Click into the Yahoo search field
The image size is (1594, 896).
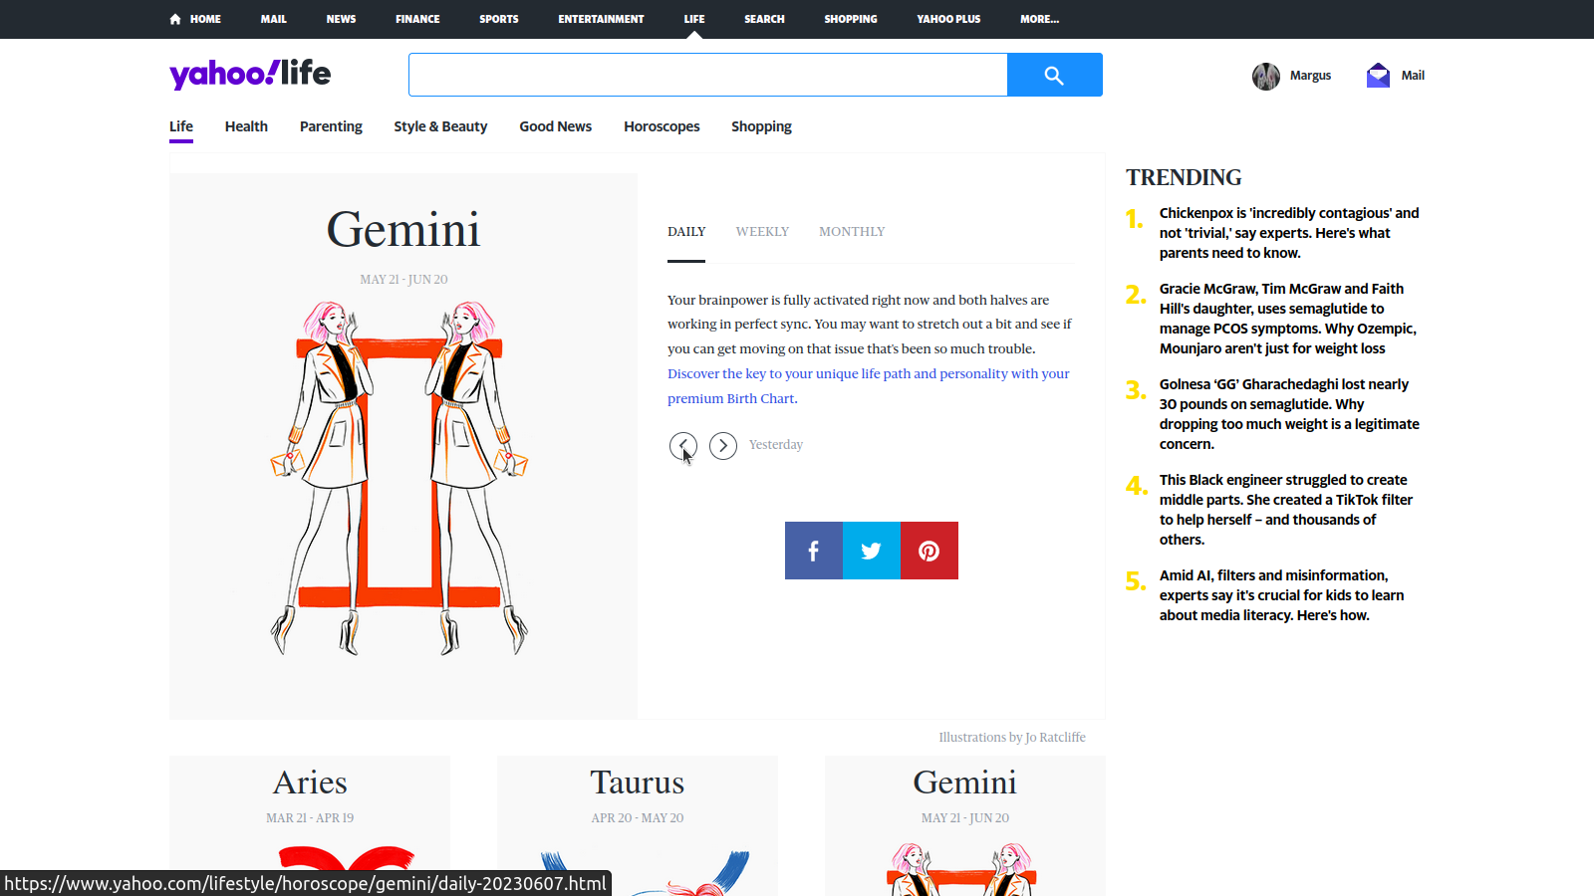click(x=708, y=75)
